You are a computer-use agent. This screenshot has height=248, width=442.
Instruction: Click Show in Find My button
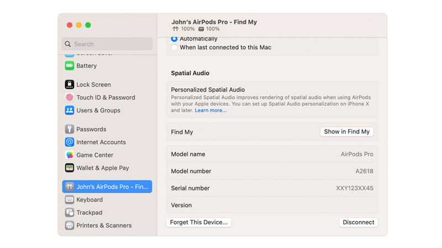(347, 132)
